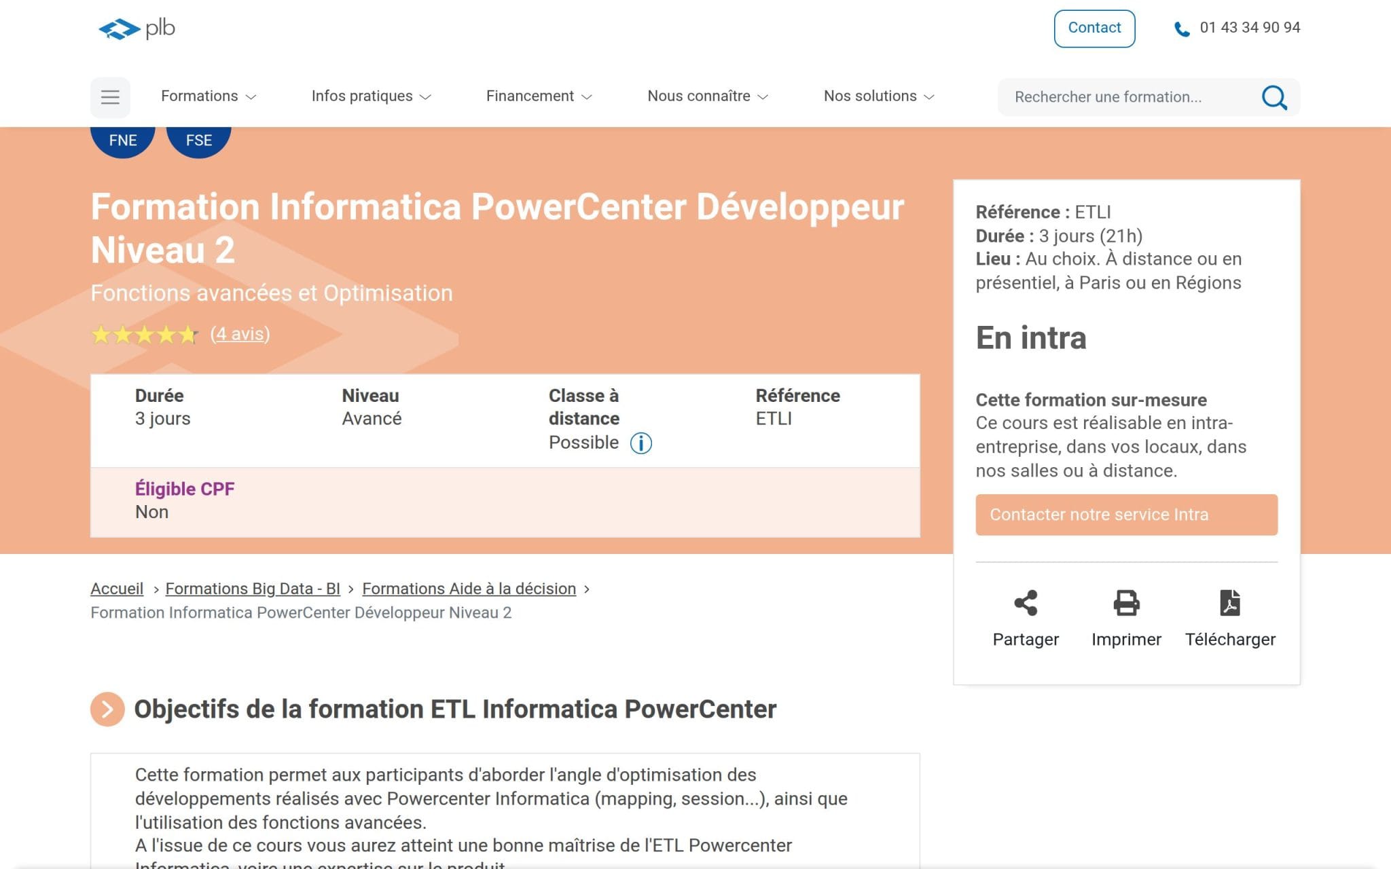The width and height of the screenshot is (1391, 869).
Task: Click the orange arrow icon beside Objectifs
Action: (x=107, y=709)
